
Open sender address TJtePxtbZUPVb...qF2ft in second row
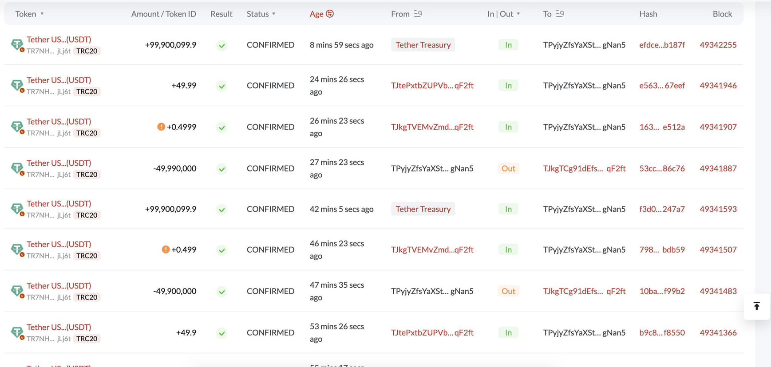[432, 86]
